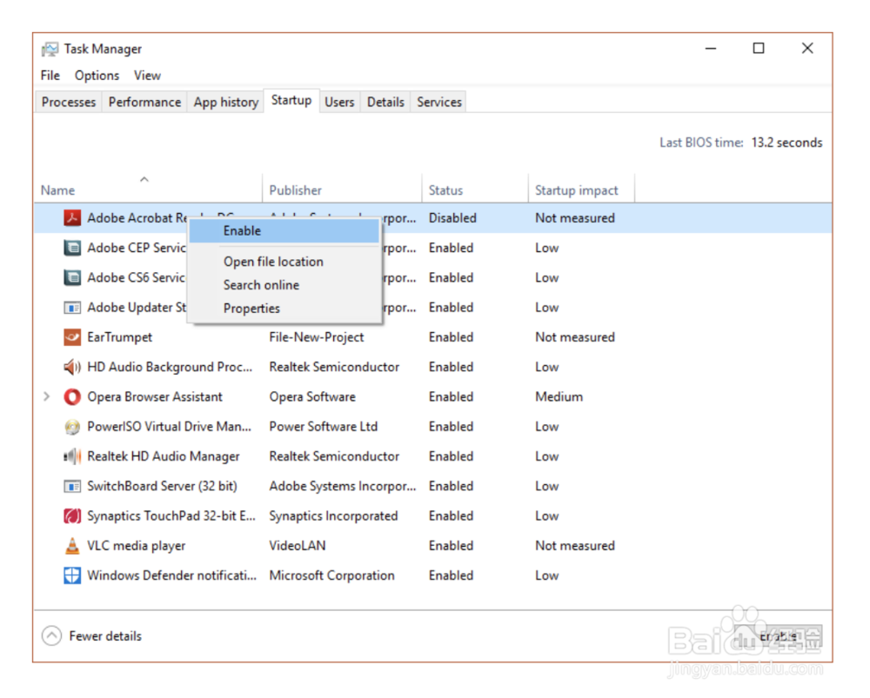The image size is (870, 698).
Task: Collapse with the Fewer details arrow icon
Action: pos(51,636)
